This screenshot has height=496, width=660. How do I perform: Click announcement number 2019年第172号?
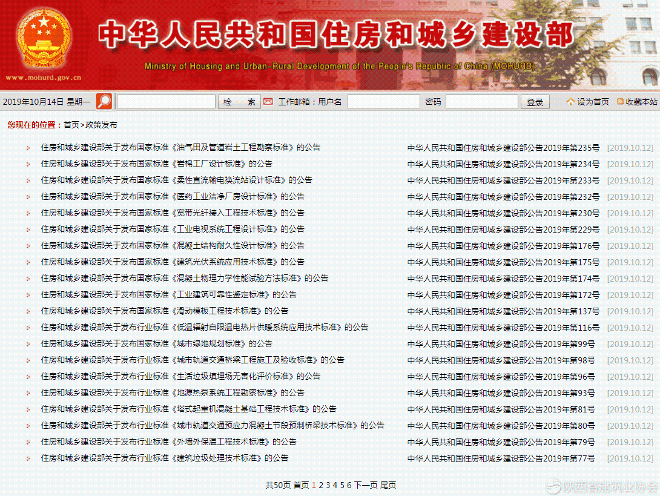point(503,295)
